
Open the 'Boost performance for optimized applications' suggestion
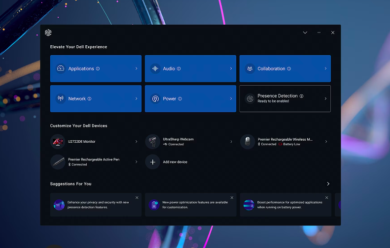(285, 205)
